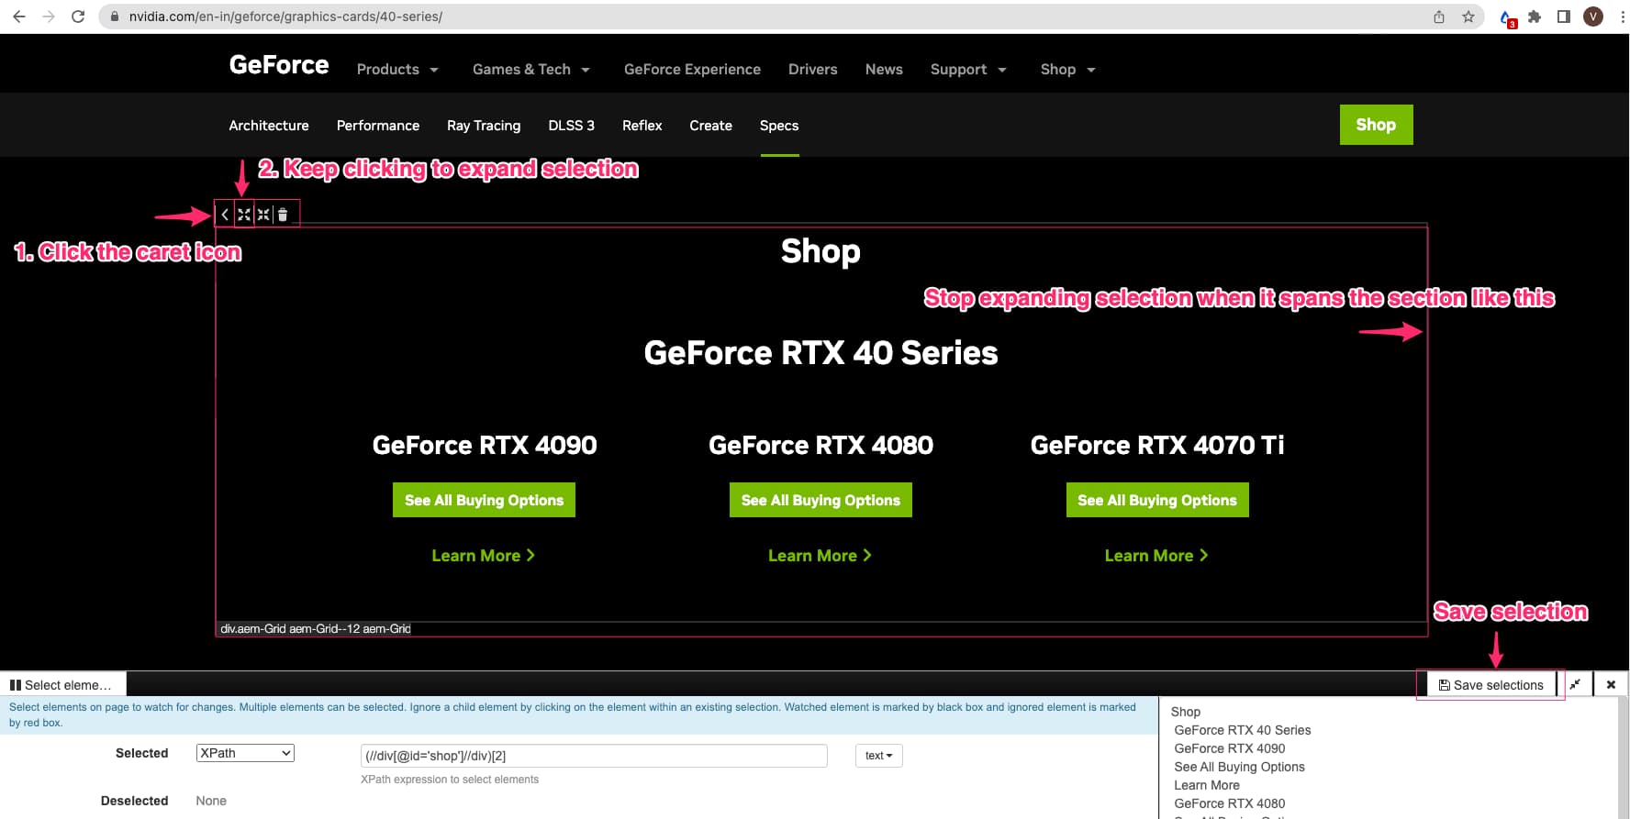This screenshot has height=819, width=1630.
Task: Delete the selection using the trash icon
Action: pyautogui.click(x=283, y=215)
